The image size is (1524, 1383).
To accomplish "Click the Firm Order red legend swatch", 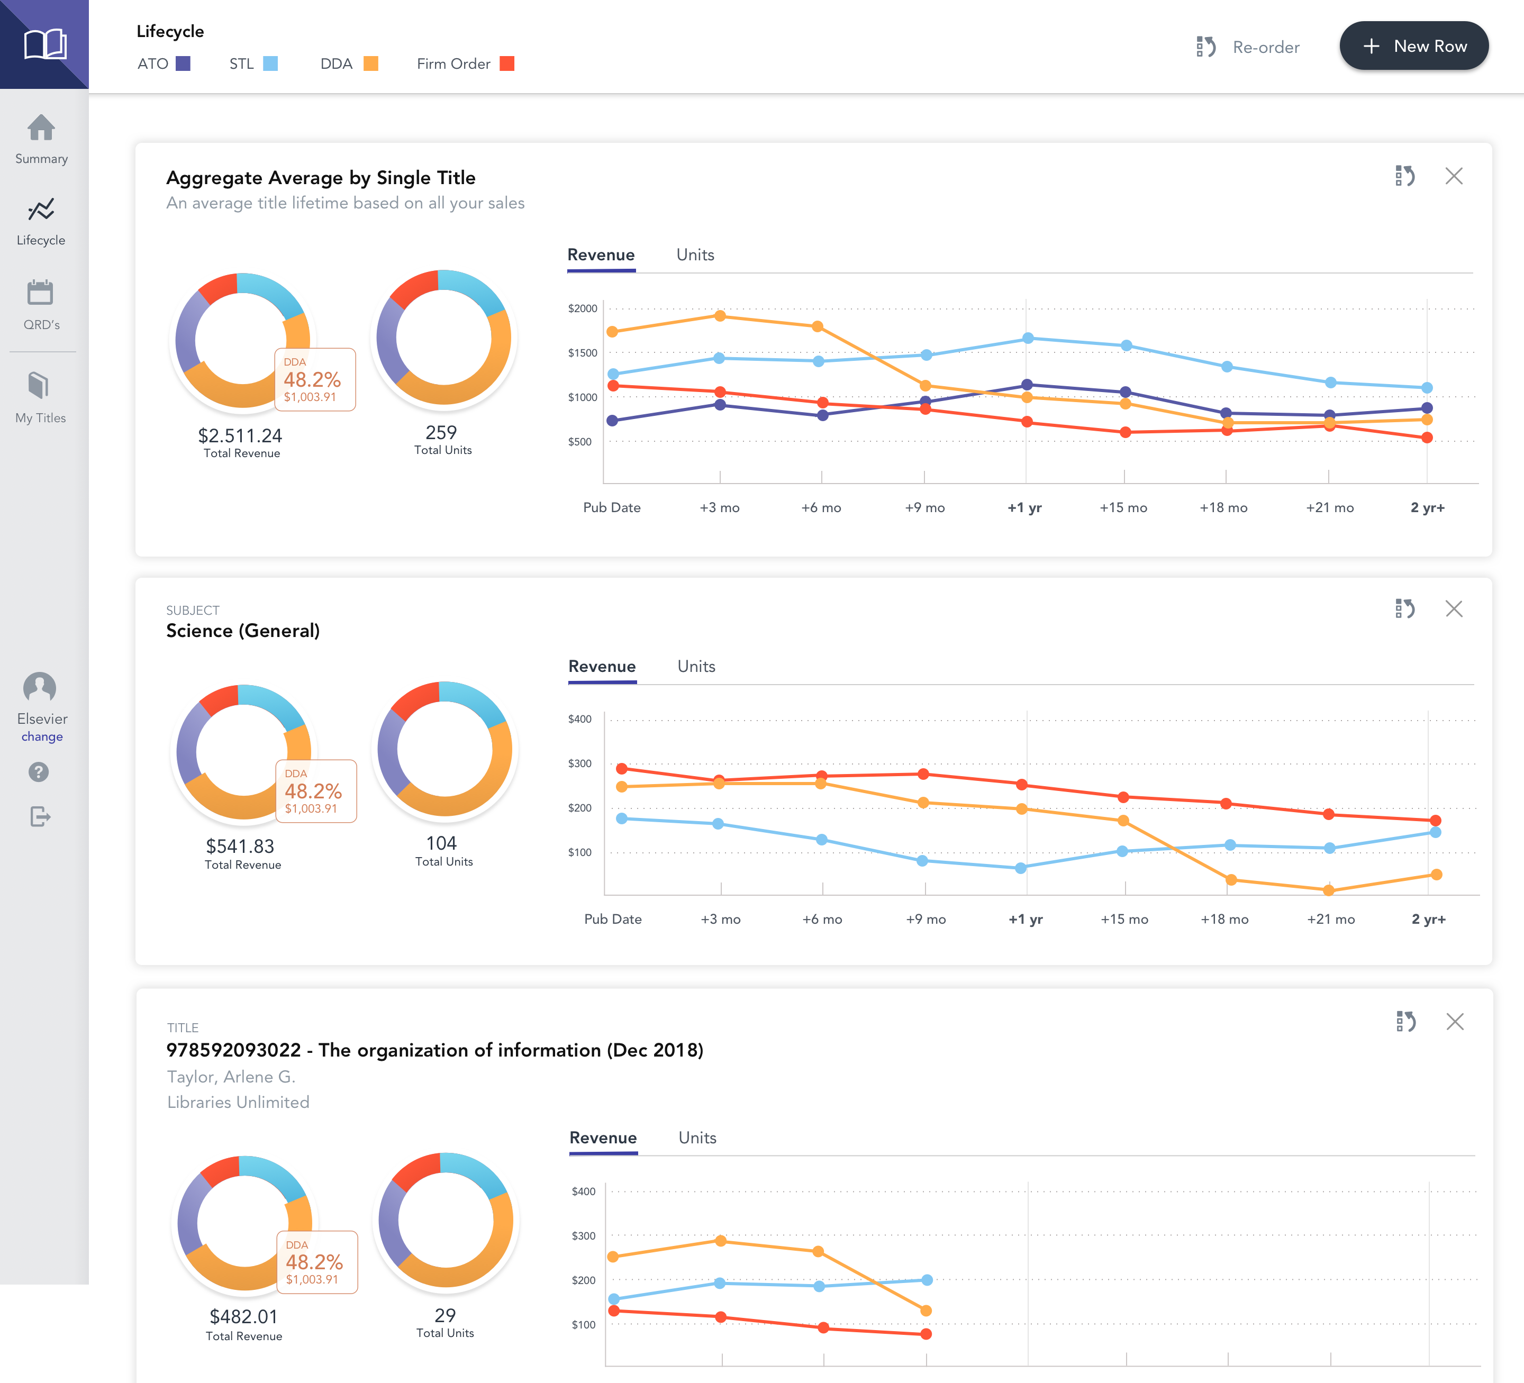I will coord(507,63).
